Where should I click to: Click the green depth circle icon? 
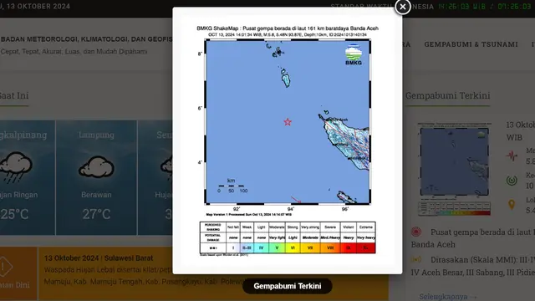pyautogui.click(x=512, y=181)
